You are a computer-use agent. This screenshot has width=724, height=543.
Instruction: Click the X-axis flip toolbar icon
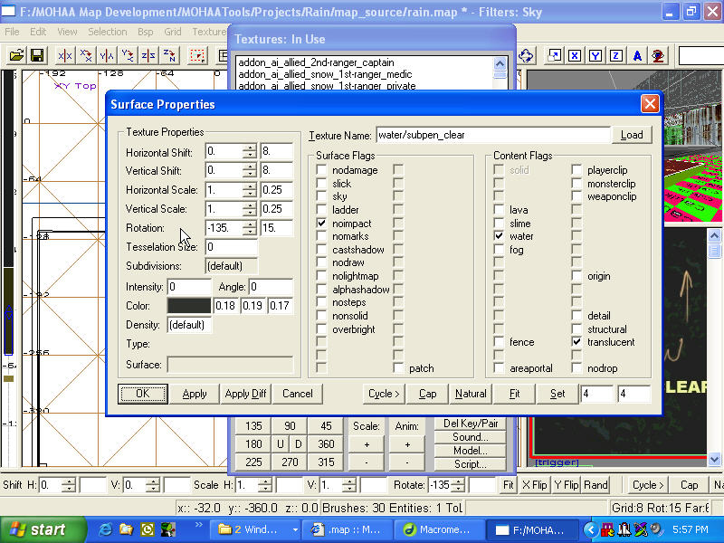click(x=65, y=55)
